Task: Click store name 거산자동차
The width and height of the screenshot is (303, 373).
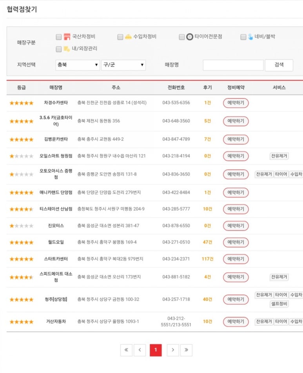Action: [x=56, y=322]
